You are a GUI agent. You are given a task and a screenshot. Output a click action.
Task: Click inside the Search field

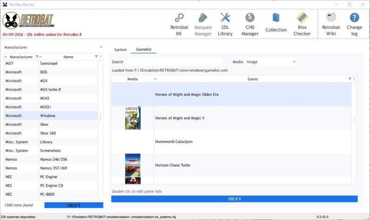click(175, 62)
